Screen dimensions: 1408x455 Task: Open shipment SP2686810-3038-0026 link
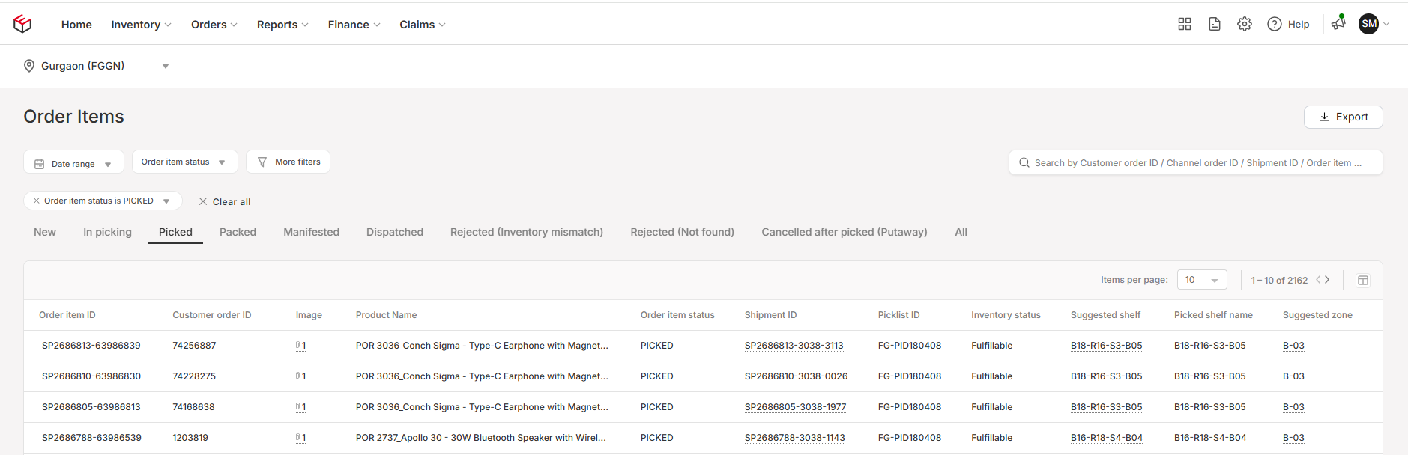[796, 376]
